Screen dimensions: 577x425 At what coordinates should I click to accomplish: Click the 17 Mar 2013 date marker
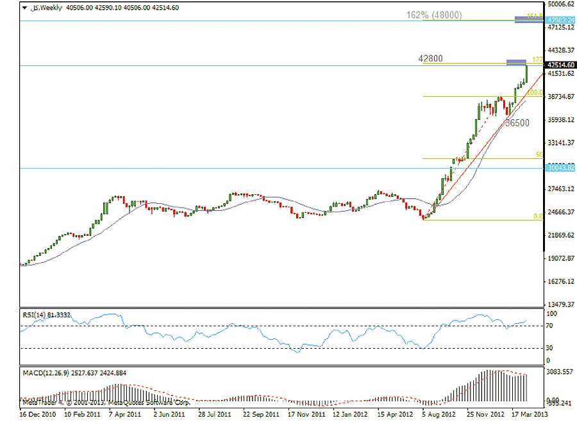coord(530,414)
